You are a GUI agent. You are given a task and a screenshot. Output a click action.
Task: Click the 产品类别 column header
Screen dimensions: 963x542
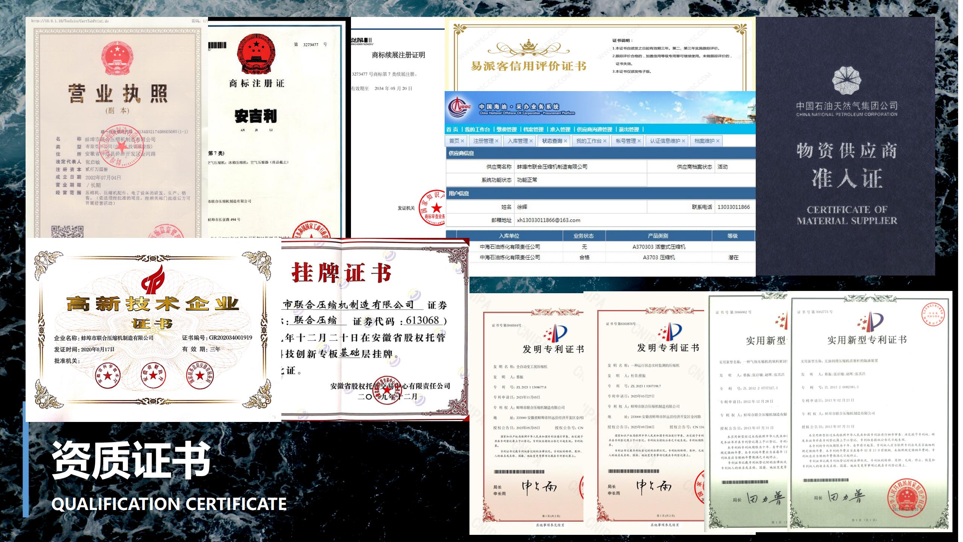pos(658,236)
